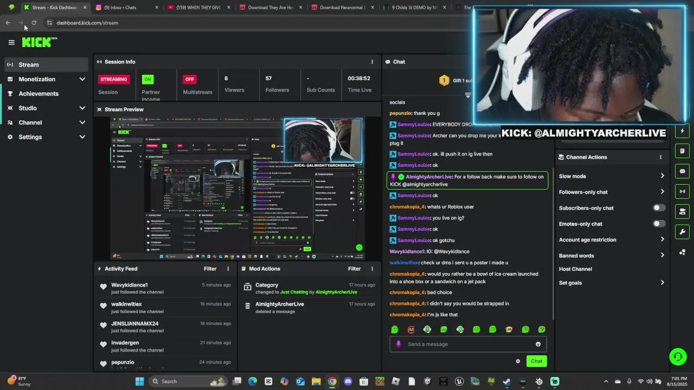Open Discord from the taskbar
Screen dimensions: 694x390
click(x=348, y=381)
